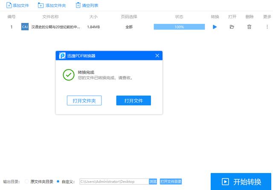Image resolution: width=273 pixels, height=190 pixels.
Task: Click the 浏览 browse button
Action: click(153, 181)
